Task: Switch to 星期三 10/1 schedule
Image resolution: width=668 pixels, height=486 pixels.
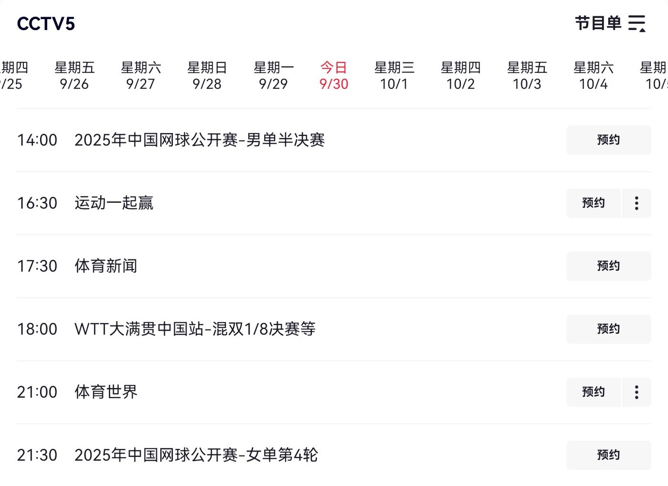Action: (x=394, y=76)
